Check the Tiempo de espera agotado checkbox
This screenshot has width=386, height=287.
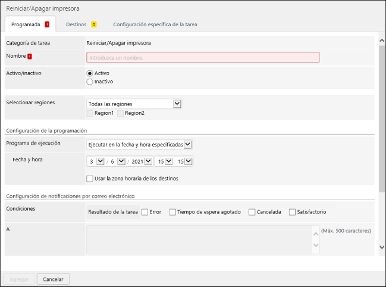[172, 212]
